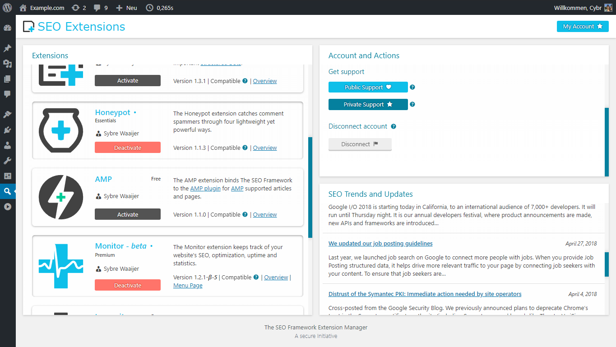Open the comments bubble showing 9 in admin bar
616x347 pixels.
(x=97, y=8)
